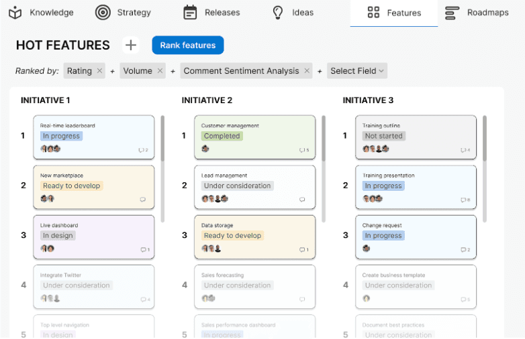Click the Roadmaps bars icon
Viewport: 525px width, 339px height.
tap(452, 13)
